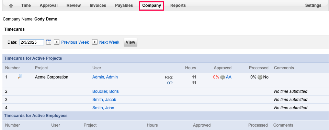The width and height of the screenshot is (329, 130).
Task: Click the next week arrow icon
Action: (95, 42)
